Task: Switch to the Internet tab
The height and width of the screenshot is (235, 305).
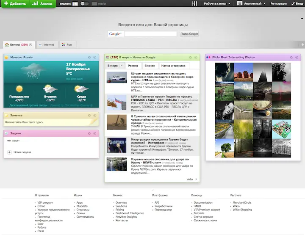Action: (x=47, y=45)
